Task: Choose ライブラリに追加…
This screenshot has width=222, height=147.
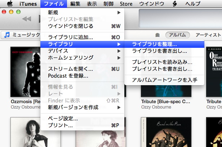Action: [x=82, y=37]
